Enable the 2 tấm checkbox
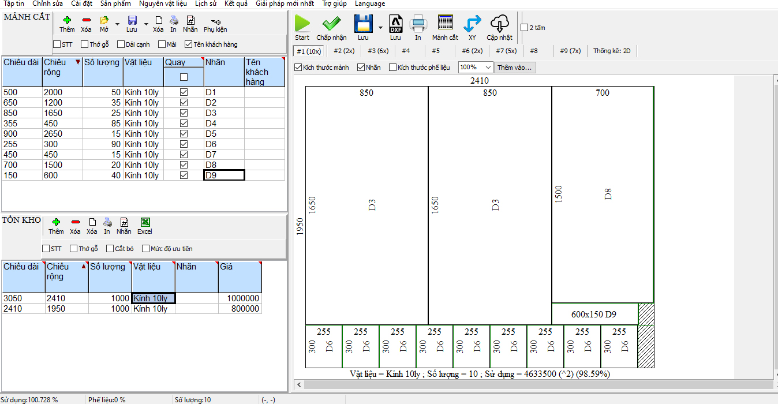This screenshot has height=404, width=778. (x=524, y=28)
